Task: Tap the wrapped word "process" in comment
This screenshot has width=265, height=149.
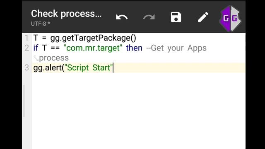Action: click(x=54, y=58)
